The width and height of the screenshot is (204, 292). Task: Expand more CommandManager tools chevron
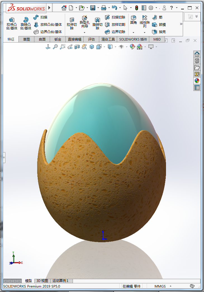(181, 24)
